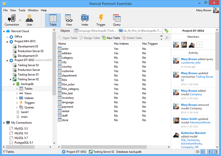
Task: Switch to icon grid view in status bar
Action: coord(198,152)
